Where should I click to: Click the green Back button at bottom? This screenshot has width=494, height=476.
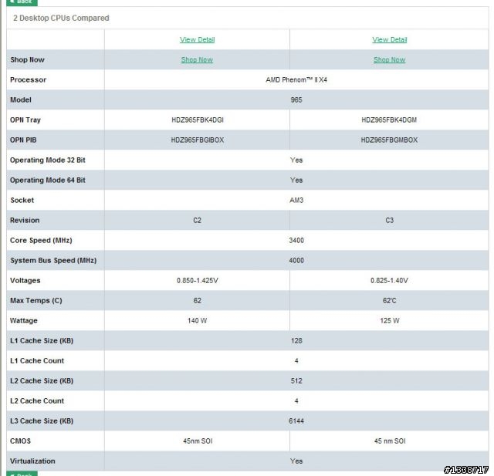(22, 473)
